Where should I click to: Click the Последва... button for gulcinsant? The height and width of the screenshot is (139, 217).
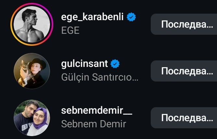(184, 71)
